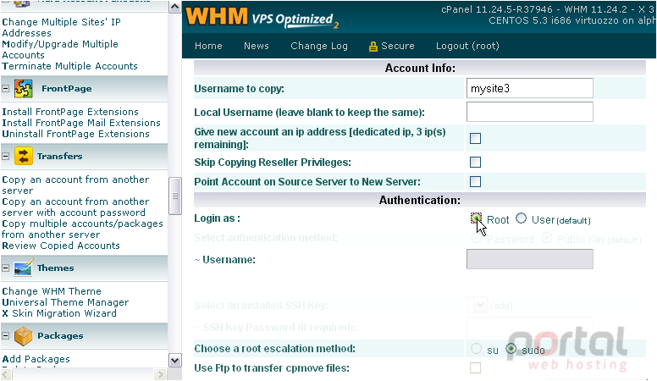Screen dimensions: 657x381
Task: Open the installed SSH Key dropdown
Action: tap(478, 305)
